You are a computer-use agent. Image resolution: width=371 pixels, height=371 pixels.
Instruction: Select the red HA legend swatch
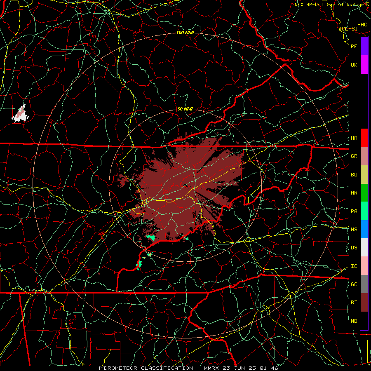[x=364, y=138]
